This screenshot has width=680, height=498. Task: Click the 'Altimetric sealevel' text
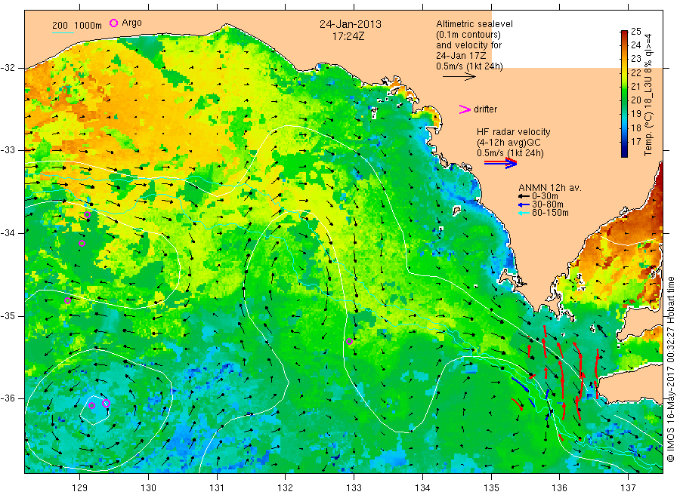tap(474, 24)
